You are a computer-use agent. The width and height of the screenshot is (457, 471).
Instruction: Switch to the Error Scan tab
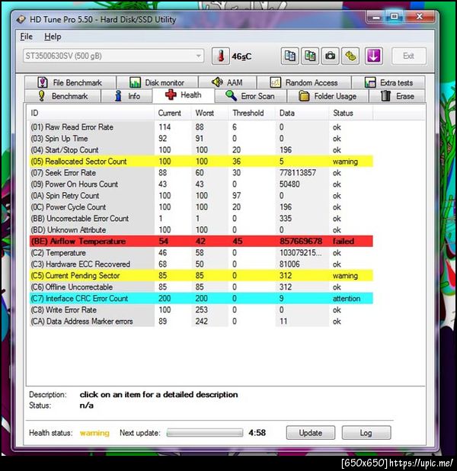tap(251, 96)
